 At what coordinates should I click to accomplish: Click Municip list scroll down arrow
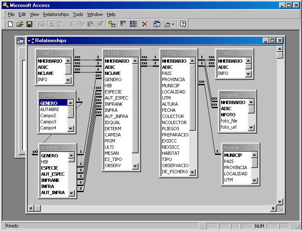click(255, 181)
